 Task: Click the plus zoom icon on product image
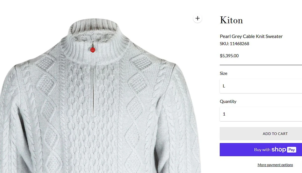198,18
